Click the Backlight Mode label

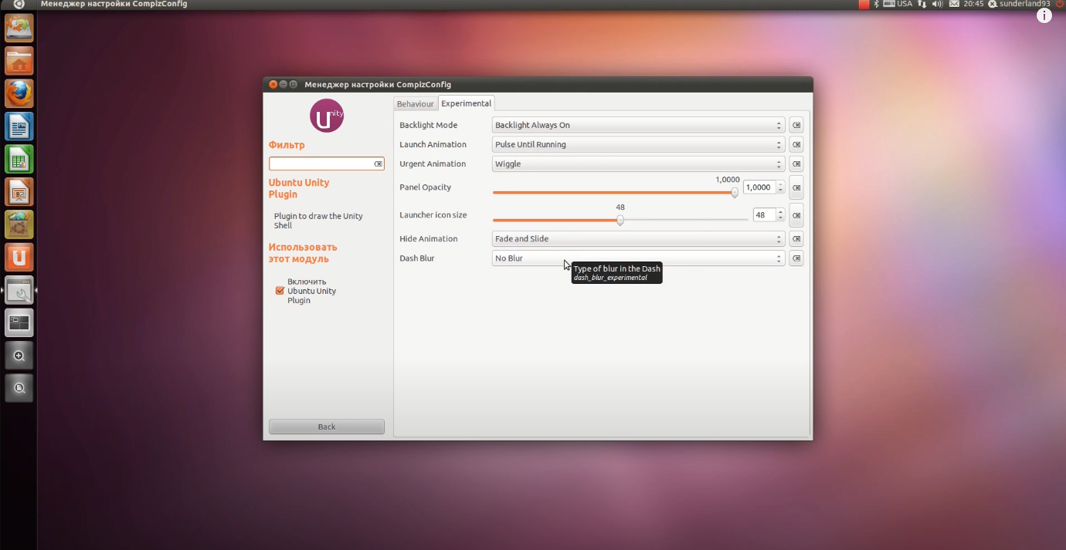(x=428, y=125)
